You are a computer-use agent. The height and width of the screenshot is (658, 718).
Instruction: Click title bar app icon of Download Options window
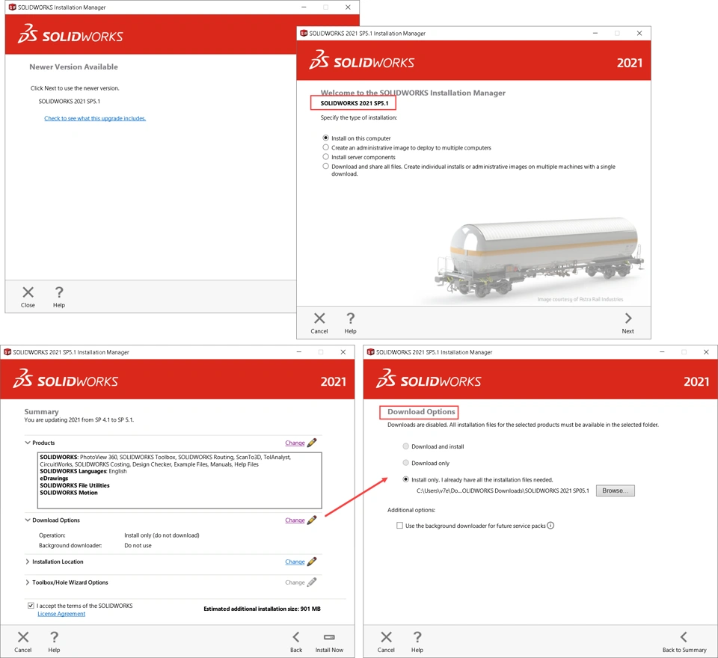pyautogui.click(x=370, y=351)
